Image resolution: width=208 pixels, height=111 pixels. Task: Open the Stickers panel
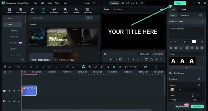[76, 11]
